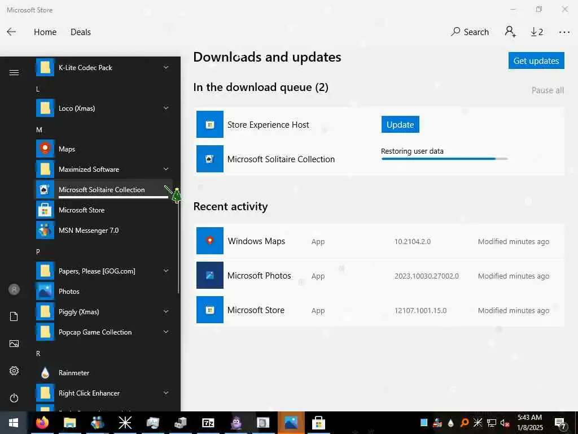578x434 pixels.
Task: Open the account sign-in icon
Action: 510,32
